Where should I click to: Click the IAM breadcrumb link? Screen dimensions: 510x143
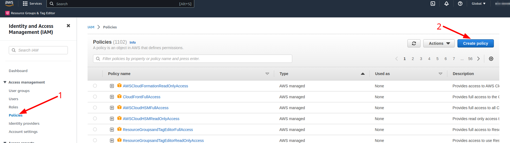(91, 27)
